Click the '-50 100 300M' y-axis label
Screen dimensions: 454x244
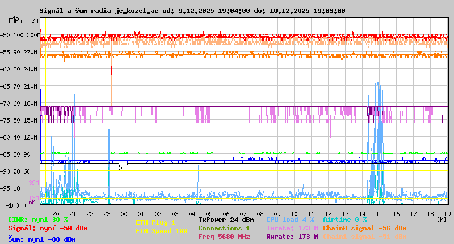click(20, 35)
